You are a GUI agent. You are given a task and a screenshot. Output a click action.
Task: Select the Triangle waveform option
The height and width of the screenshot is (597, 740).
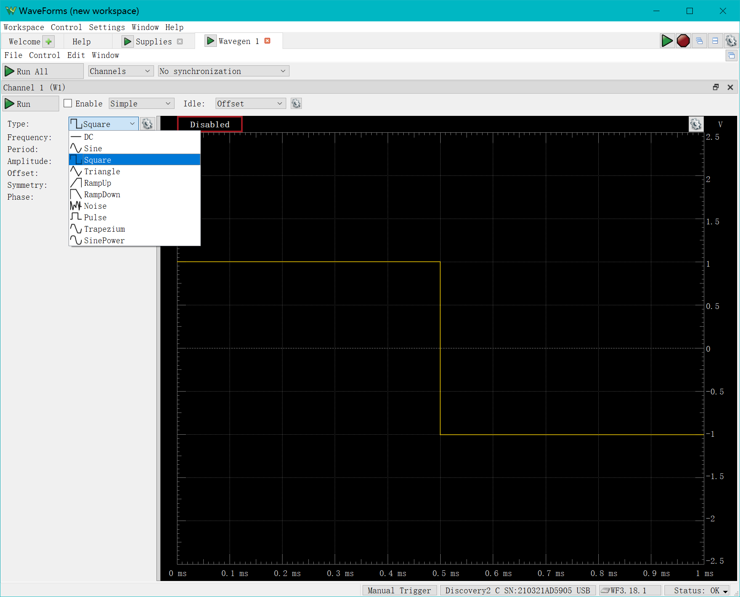tap(135, 171)
